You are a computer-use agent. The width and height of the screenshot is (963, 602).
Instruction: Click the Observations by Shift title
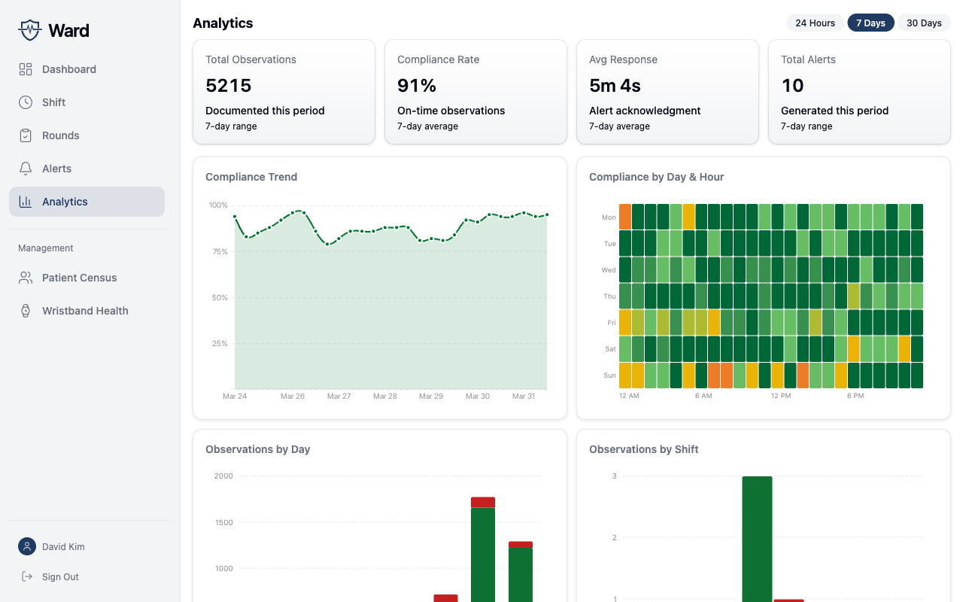pyautogui.click(x=643, y=449)
